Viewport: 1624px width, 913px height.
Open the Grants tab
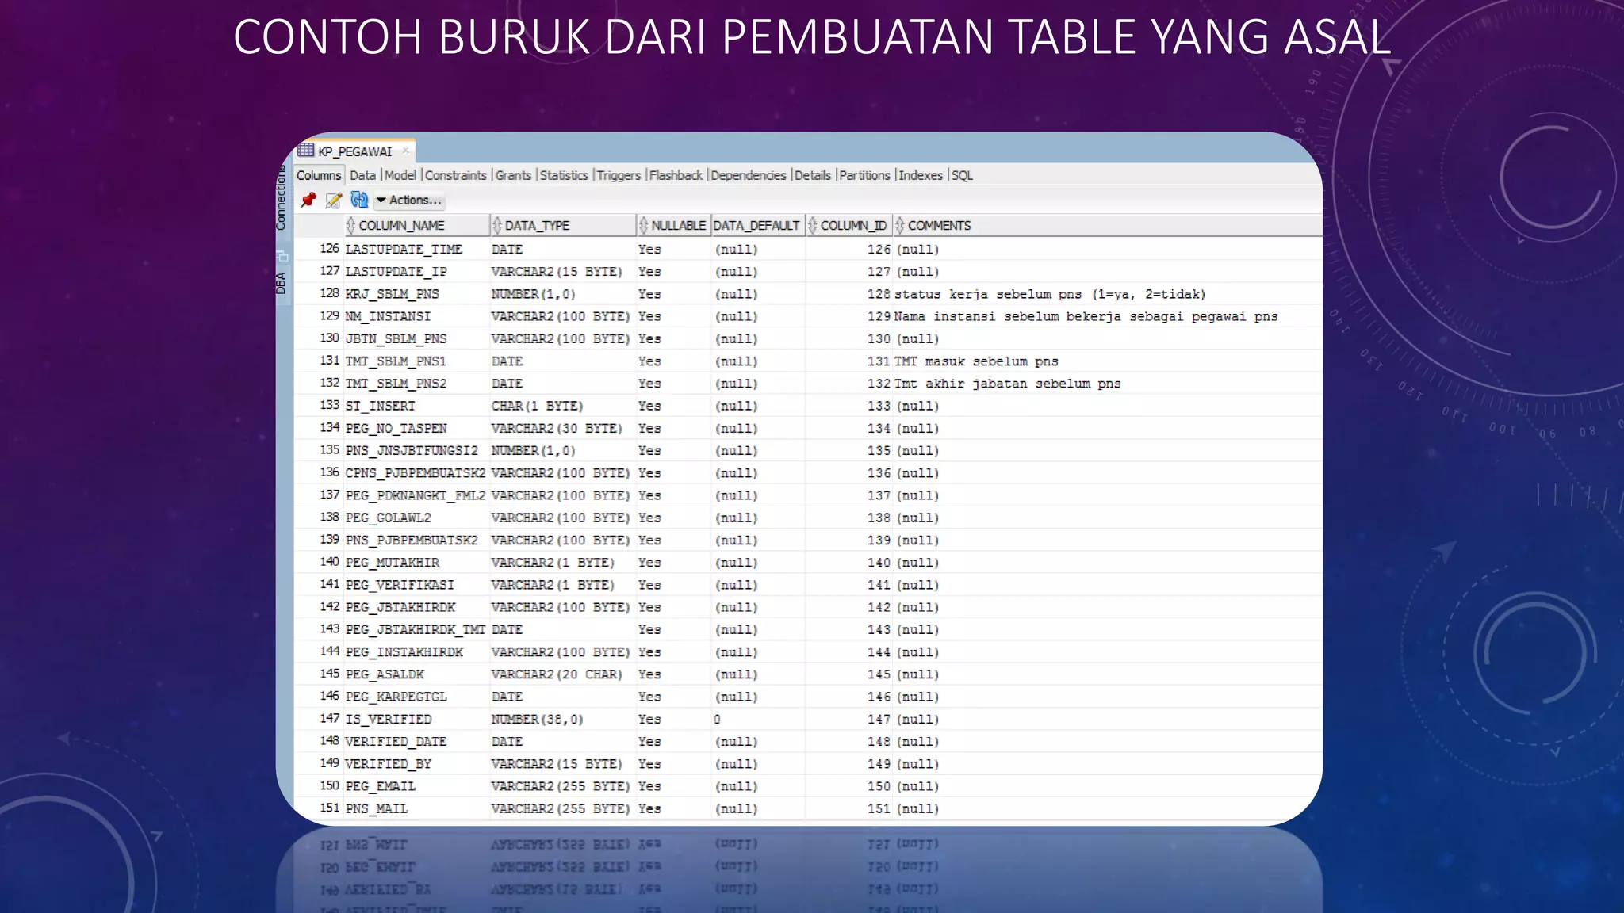coord(513,175)
